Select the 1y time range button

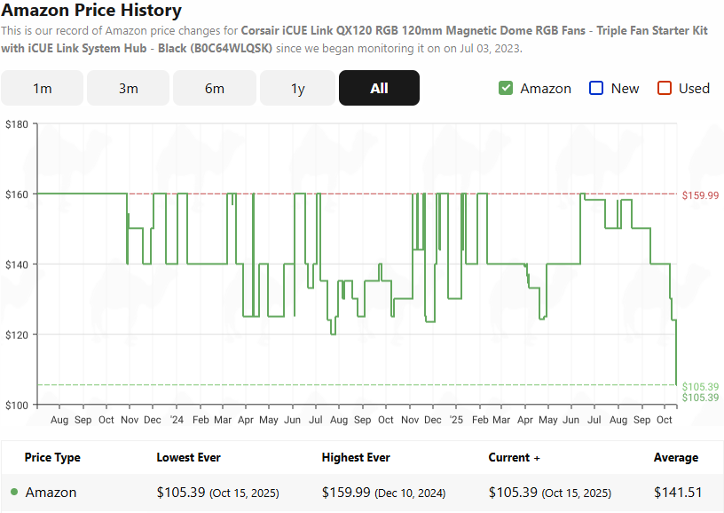coord(297,88)
